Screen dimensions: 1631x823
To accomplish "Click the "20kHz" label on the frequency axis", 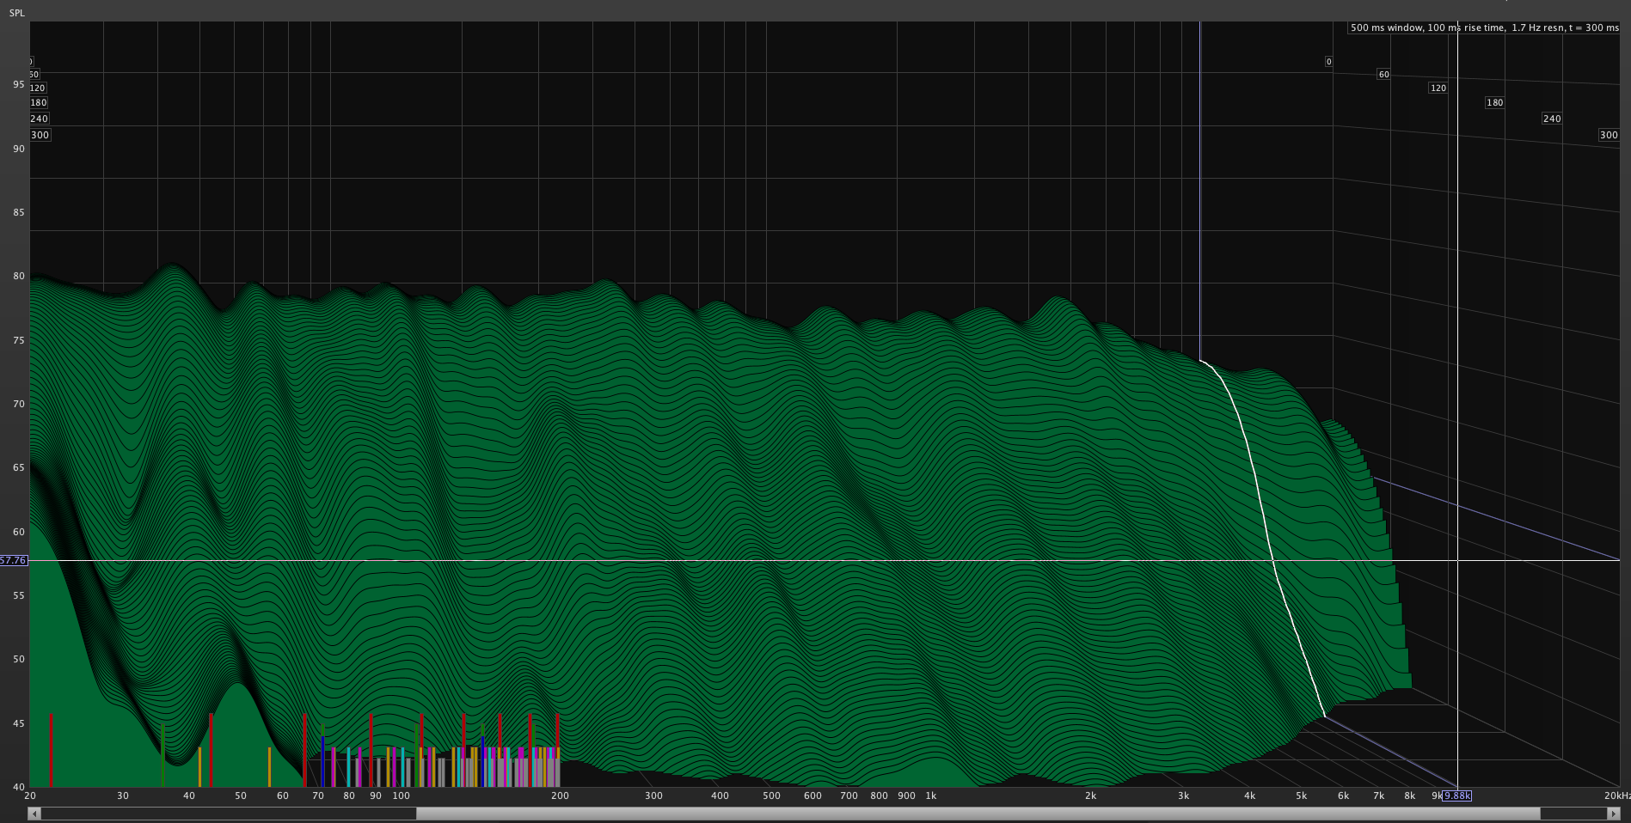I will coord(1616,796).
